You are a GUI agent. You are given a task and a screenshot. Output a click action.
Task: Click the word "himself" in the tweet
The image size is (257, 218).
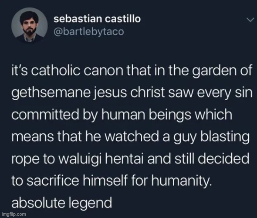[105, 181]
